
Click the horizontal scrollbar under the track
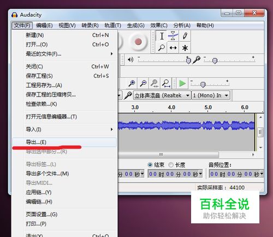[x=168, y=155]
